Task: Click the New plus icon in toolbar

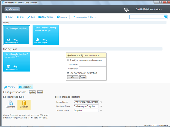Action: [x=6, y=17]
